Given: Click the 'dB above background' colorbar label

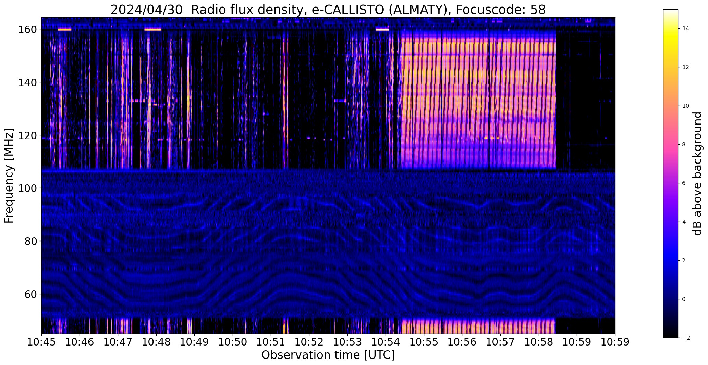Looking at the screenshot, I should [697, 173].
